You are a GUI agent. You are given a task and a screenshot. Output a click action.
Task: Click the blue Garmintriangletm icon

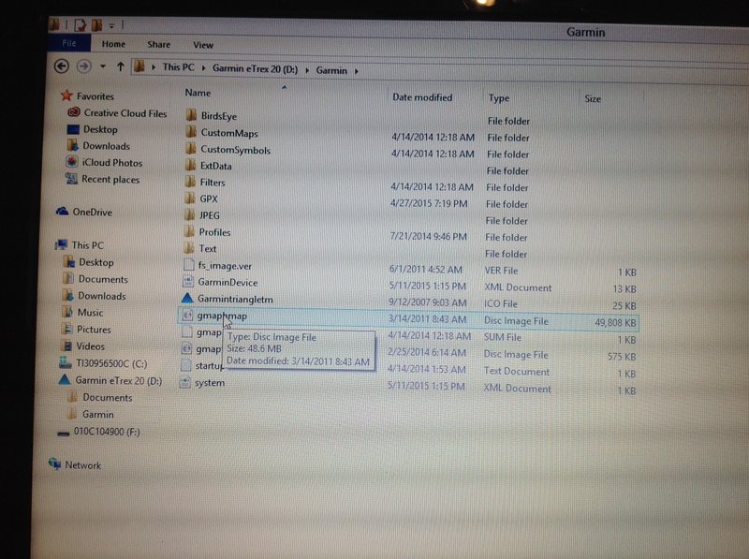tap(187, 299)
